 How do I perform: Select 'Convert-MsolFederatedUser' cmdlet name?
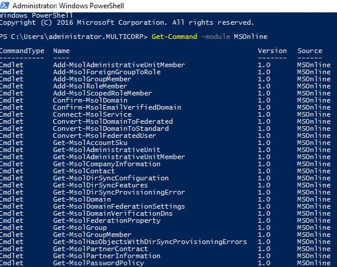pyautogui.click(x=104, y=136)
